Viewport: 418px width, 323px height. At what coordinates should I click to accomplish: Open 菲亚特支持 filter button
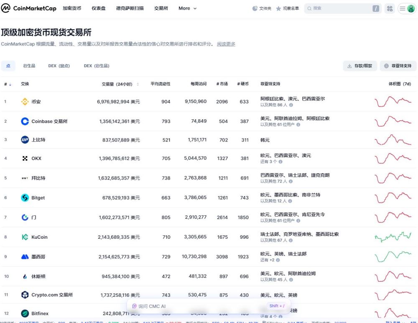[398, 66]
